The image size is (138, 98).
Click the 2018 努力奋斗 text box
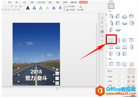pyautogui.click(x=36, y=75)
